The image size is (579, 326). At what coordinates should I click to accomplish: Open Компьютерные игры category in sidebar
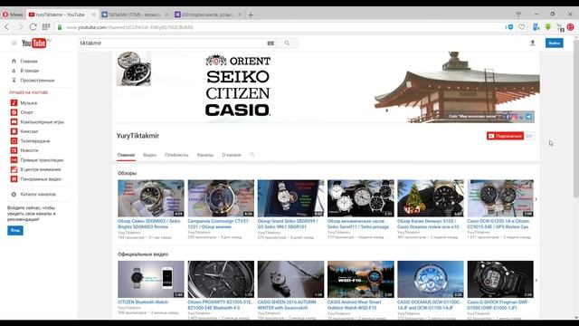(x=43, y=122)
